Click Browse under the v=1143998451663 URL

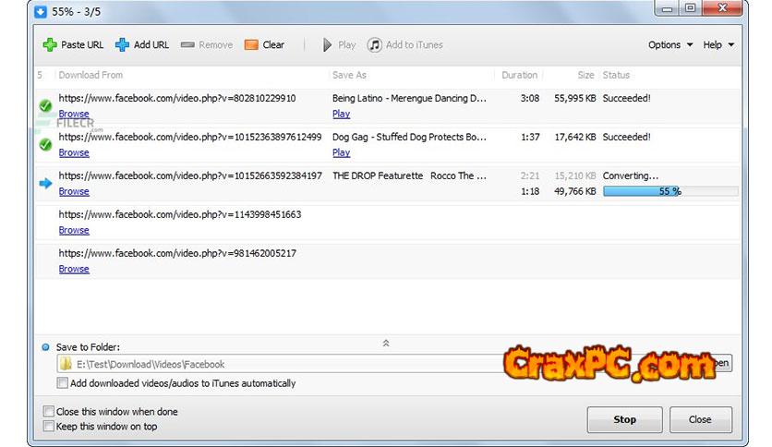click(x=74, y=230)
